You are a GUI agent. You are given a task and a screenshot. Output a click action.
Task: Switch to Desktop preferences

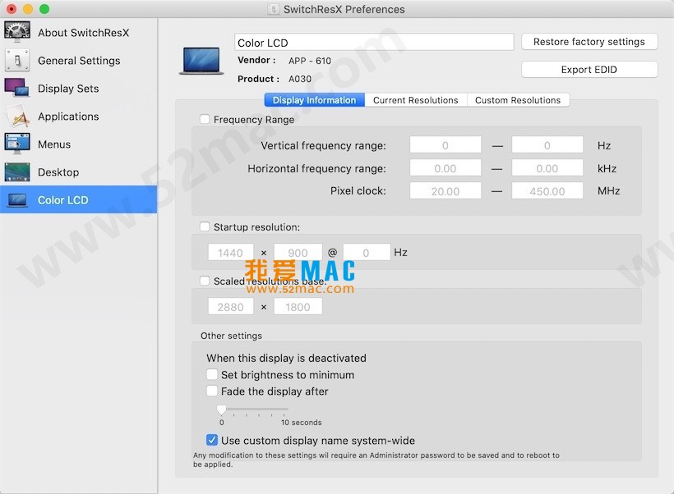(x=58, y=172)
